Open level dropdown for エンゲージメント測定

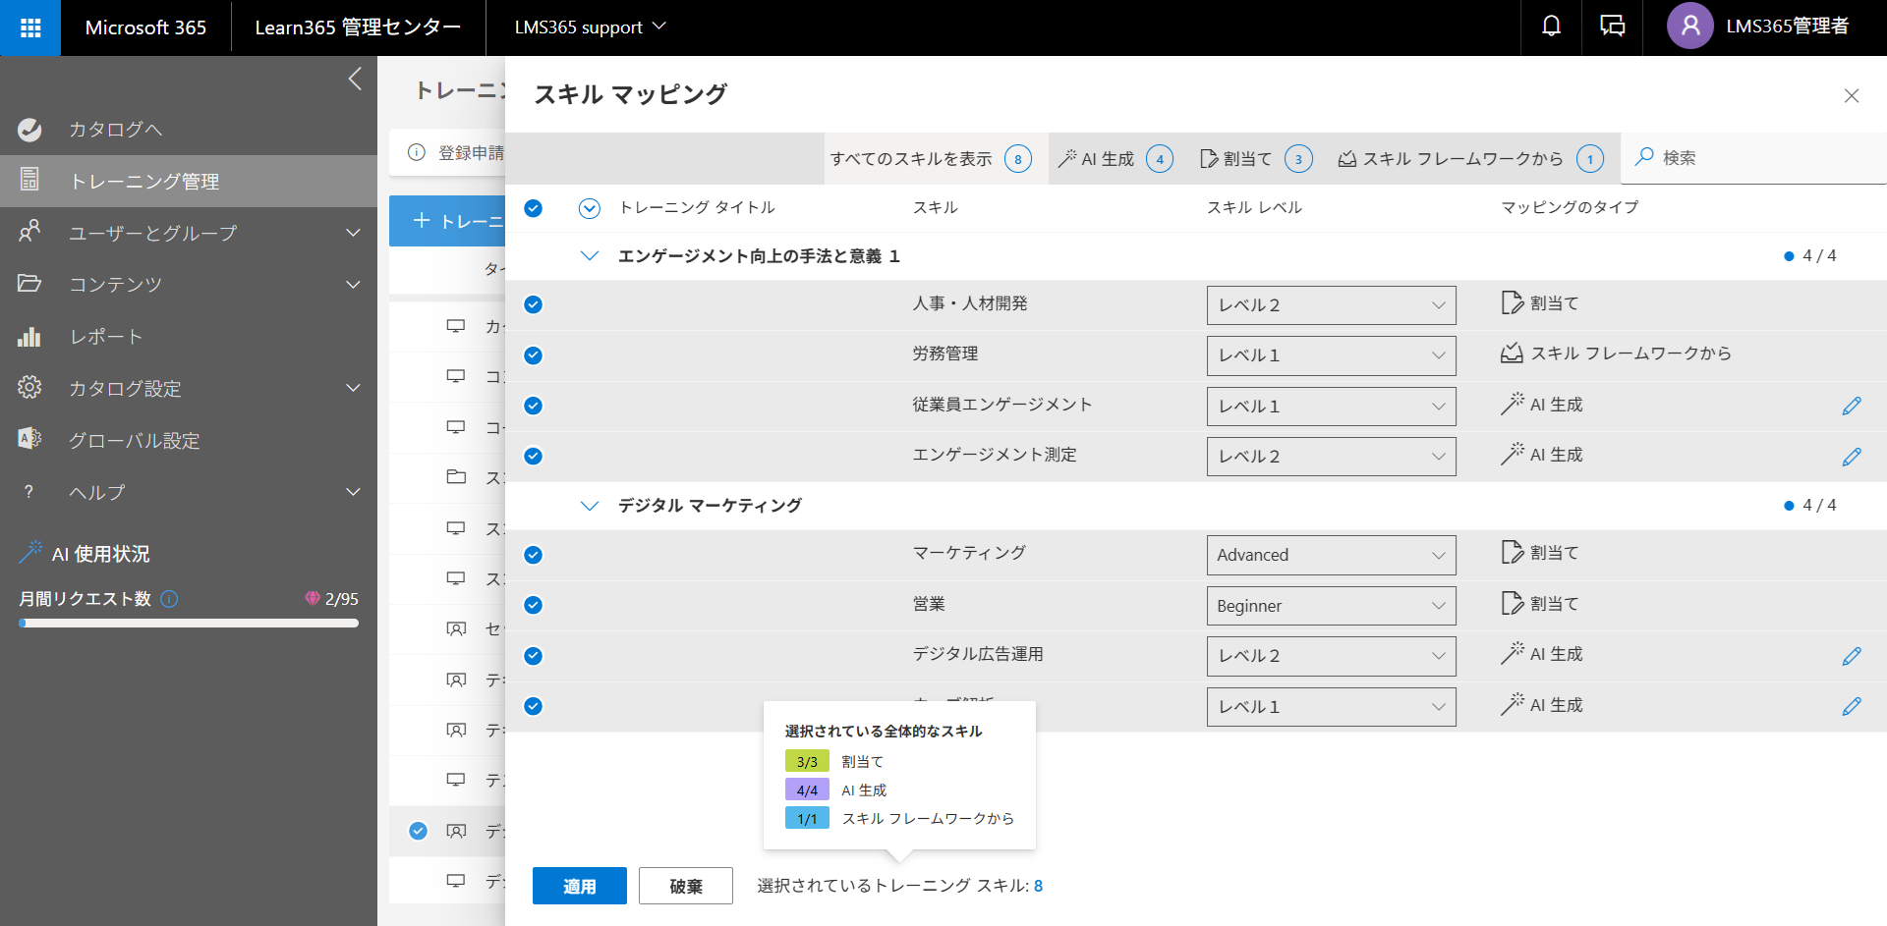[x=1331, y=457]
